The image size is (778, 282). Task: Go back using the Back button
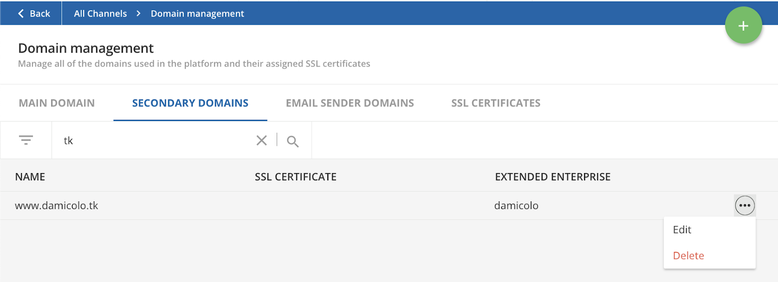coord(34,14)
